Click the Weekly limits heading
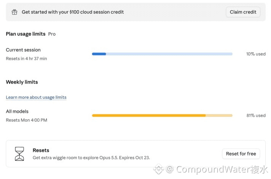Viewport: 271px width, 179px height. (x=22, y=82)
